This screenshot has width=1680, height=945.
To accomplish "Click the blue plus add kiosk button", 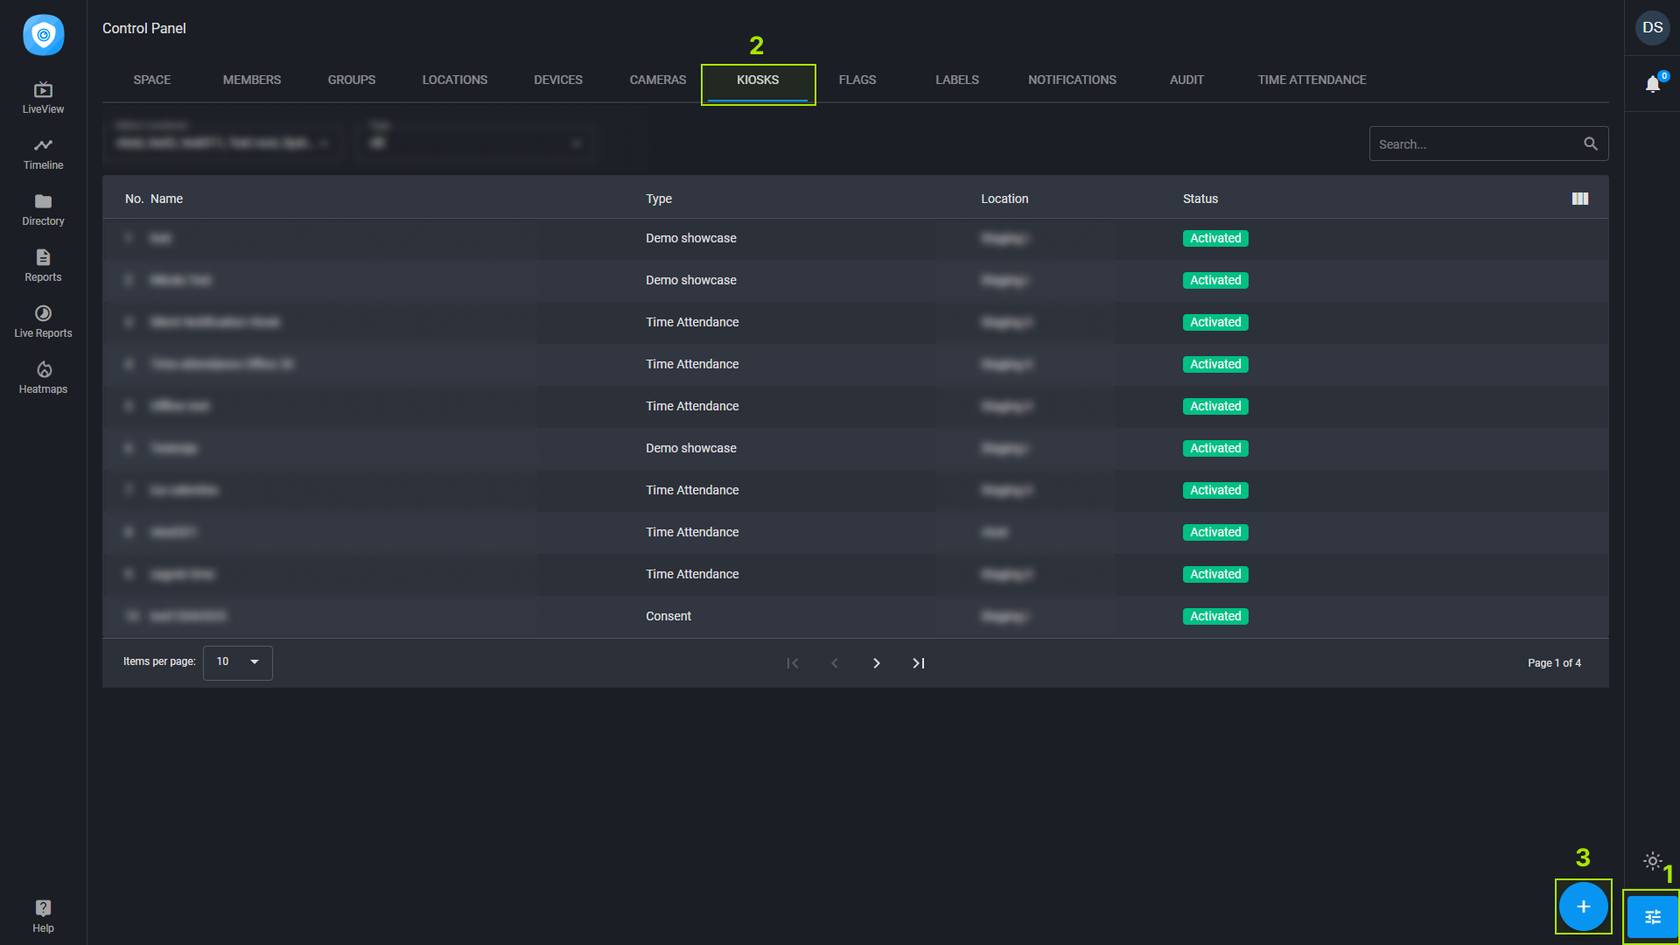I will 1583,906.
